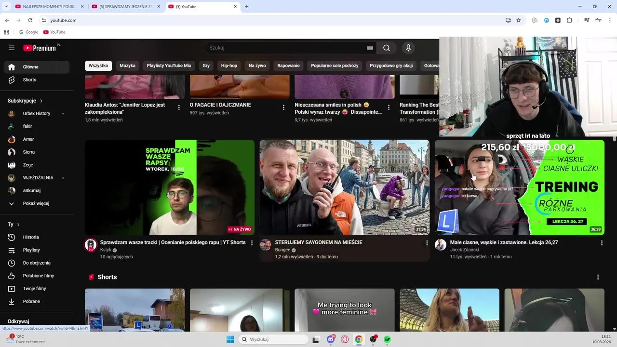Install YouTube app icon in address bar

click(x=508, y=20)
